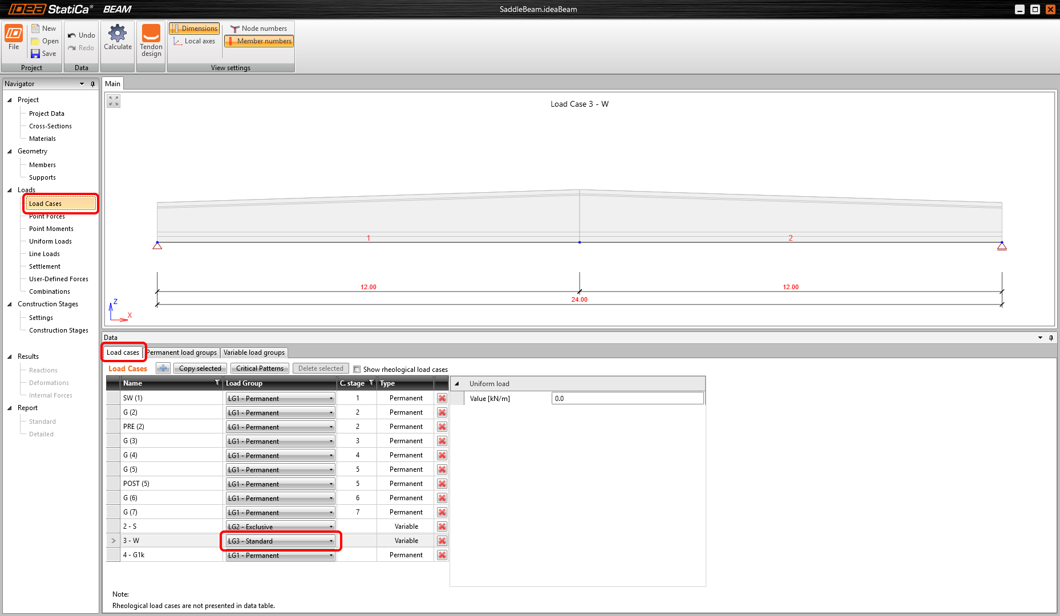Toggle Member numbers display
The height and width of the screenshot is (616, 1060).
258,41
